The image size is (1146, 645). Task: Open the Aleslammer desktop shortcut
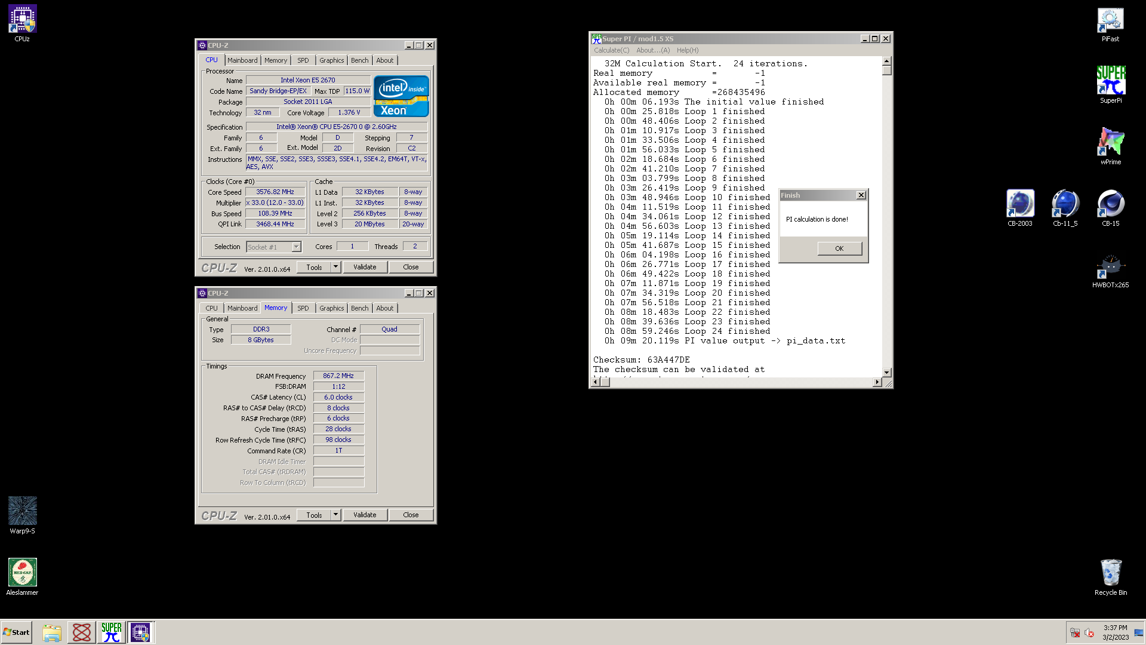tap(22, 577)
